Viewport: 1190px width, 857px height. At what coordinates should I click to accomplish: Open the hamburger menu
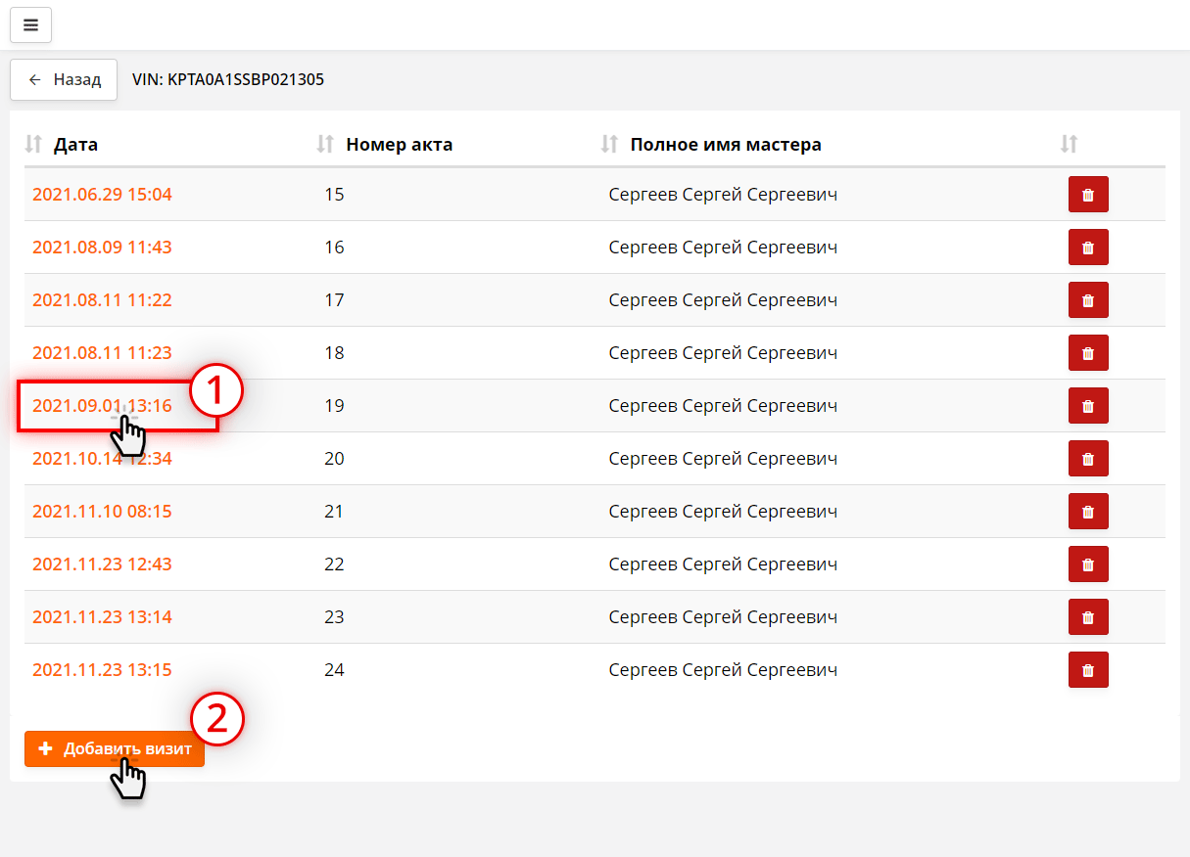pyautogui.click(x=30, y=25)
